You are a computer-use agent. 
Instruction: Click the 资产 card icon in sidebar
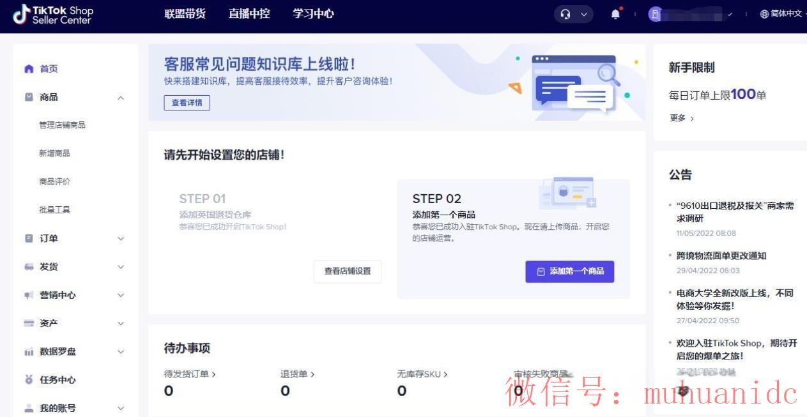[x=29, y=323]
